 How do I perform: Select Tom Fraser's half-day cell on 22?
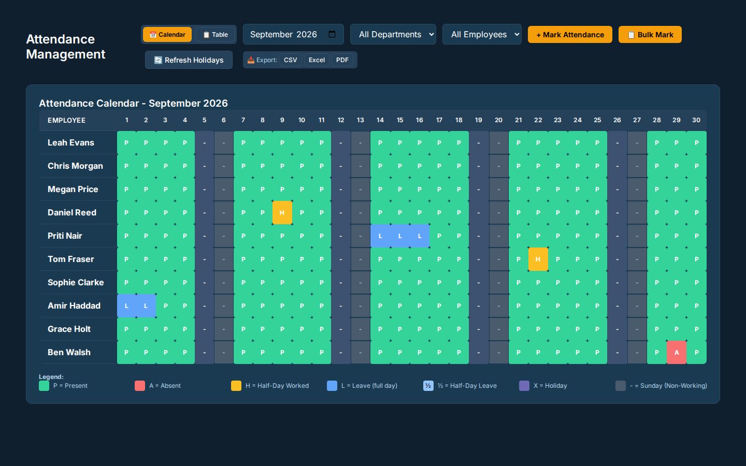coord(538,259)
